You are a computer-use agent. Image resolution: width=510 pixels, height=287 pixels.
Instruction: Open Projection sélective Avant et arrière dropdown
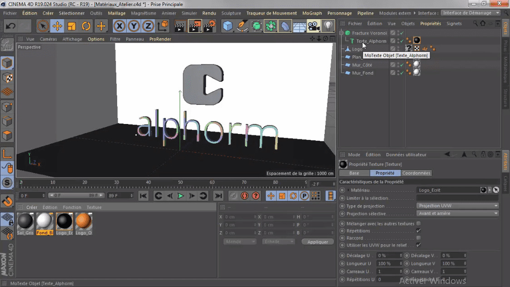pyautogui.click(x=458, y=213)
